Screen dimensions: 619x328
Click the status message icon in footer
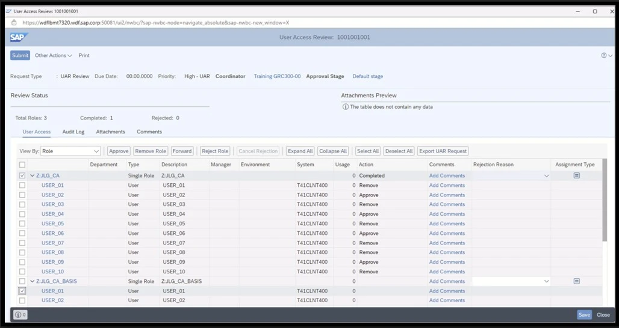pos(20,315)
